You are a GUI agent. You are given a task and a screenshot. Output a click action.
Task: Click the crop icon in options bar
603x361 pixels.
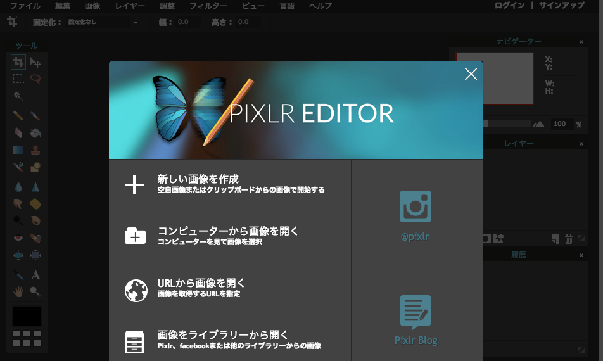pos(12,22)
